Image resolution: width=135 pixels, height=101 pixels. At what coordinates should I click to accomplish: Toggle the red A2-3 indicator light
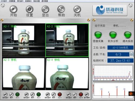(60, 94)
